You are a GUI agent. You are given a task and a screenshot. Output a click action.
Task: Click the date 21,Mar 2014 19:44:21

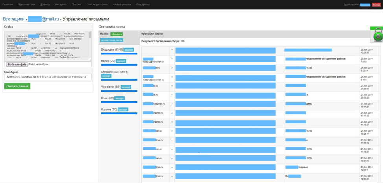[x=366, y=105]
